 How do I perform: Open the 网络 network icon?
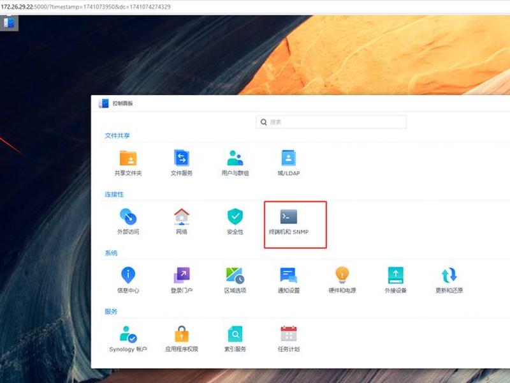182,216
